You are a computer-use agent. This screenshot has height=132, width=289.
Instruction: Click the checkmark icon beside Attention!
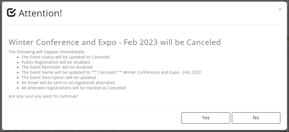coord(11,13)
